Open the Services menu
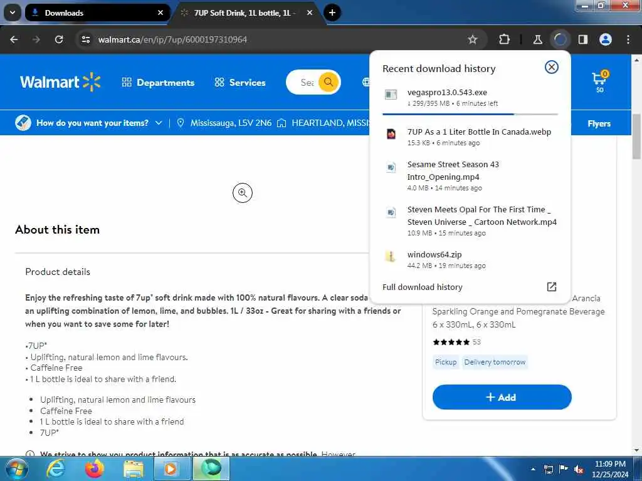 point(240,82)
